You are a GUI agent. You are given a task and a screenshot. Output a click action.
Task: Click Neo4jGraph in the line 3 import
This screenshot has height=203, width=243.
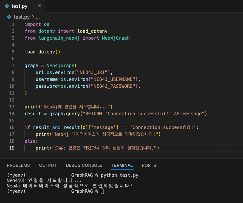(x=115, y=38)
